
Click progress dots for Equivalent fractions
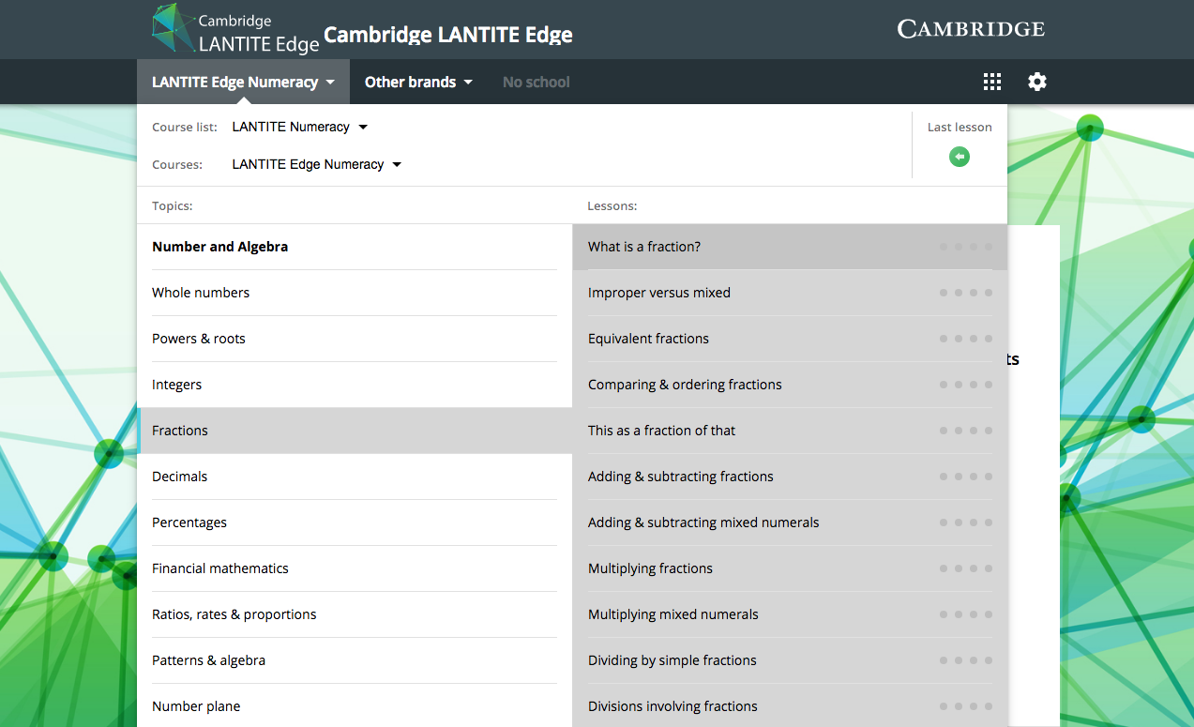point(966,339)
